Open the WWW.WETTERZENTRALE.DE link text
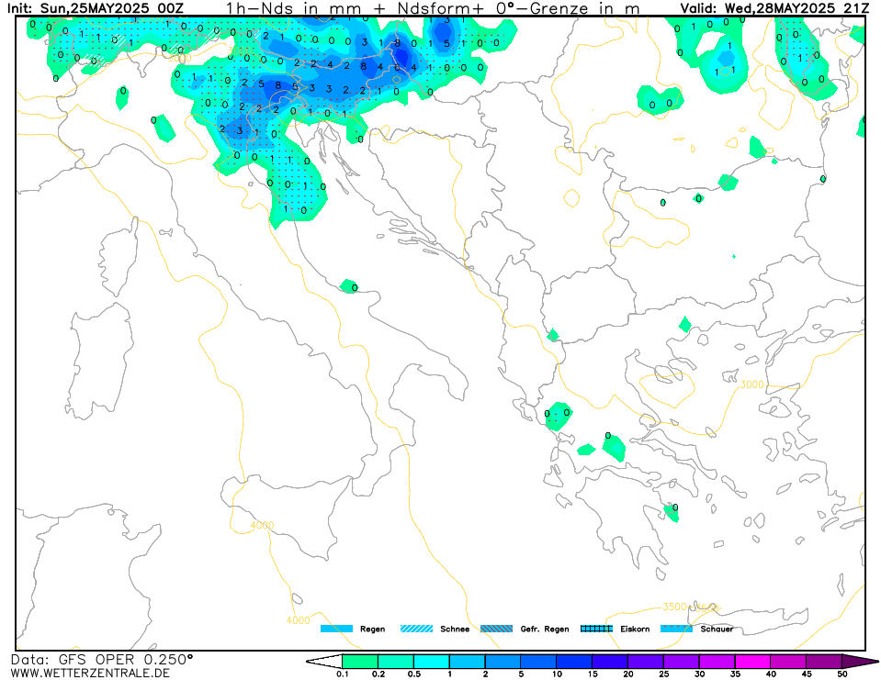This screenshot has height=680, width=881. (90, 672)
